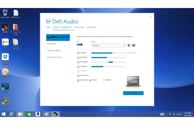Click the Dell logo in the header

tap(48, 21)
